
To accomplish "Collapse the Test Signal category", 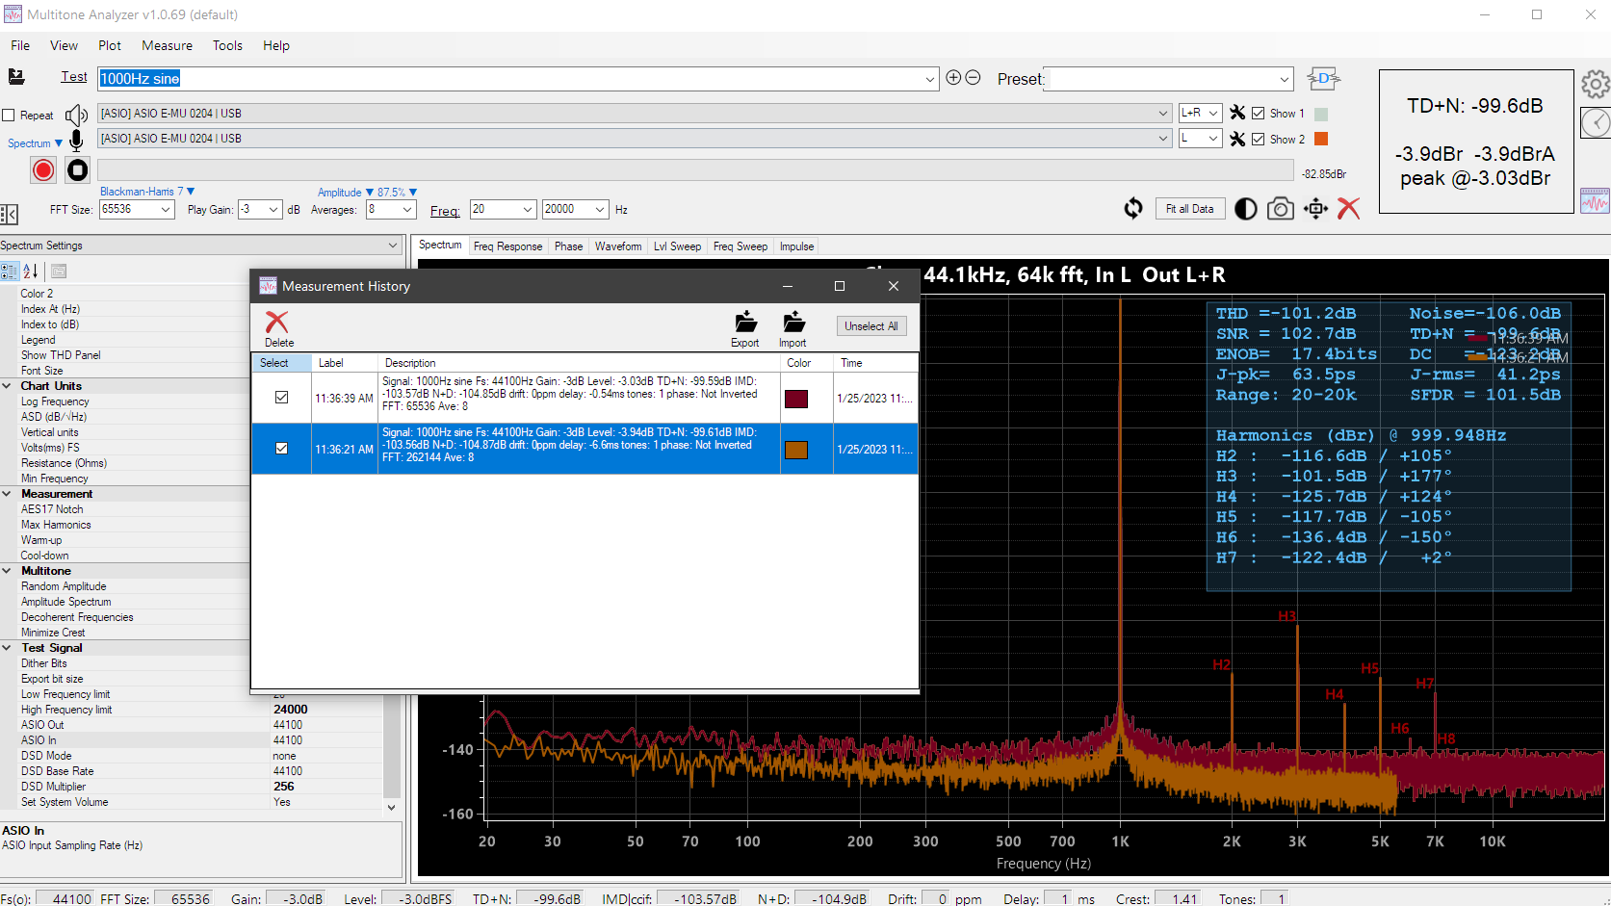I will tap(7, 648).
